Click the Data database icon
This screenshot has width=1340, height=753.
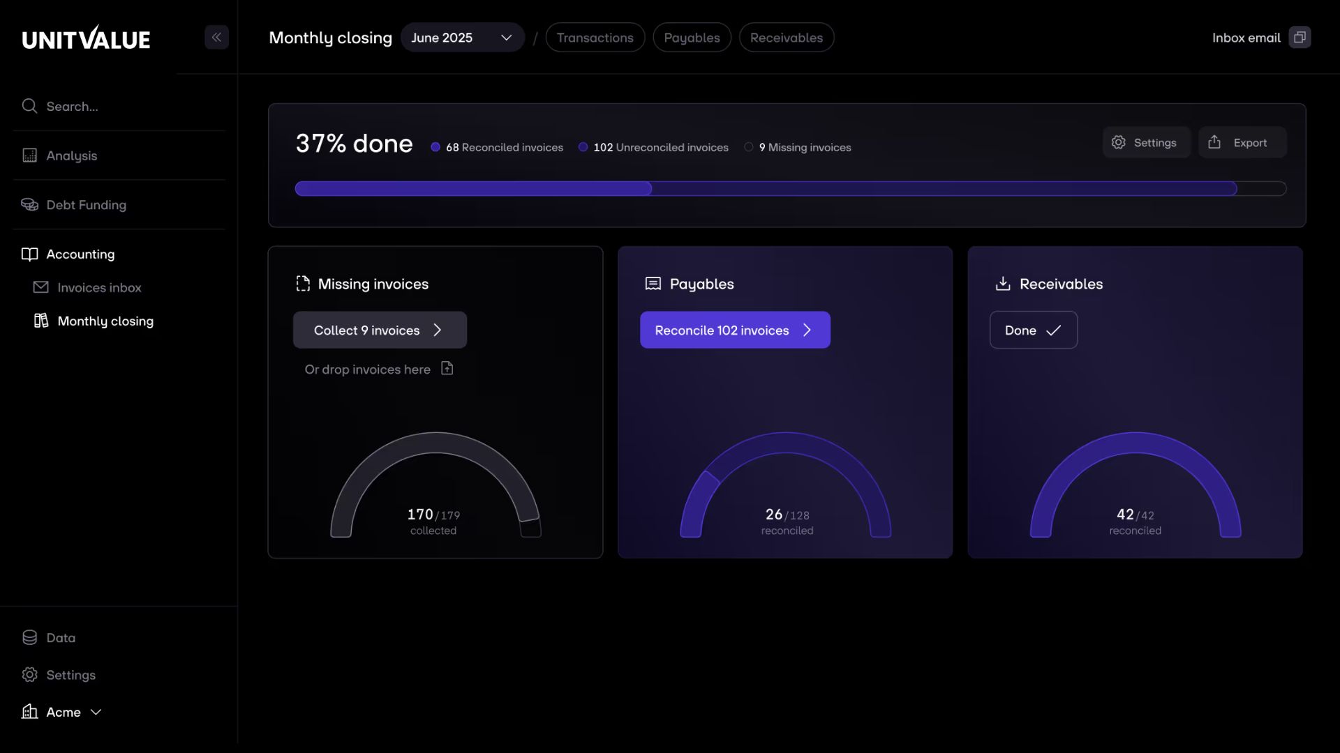point(29,637)
